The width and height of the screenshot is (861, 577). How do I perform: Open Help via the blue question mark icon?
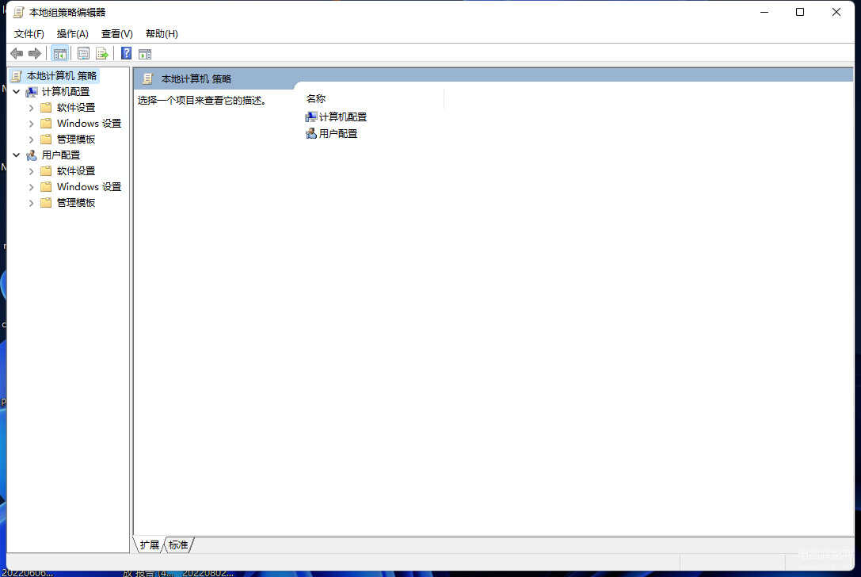tap(126, 54)
